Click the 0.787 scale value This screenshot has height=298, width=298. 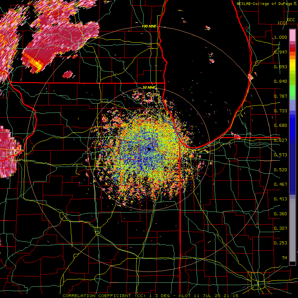280,96
